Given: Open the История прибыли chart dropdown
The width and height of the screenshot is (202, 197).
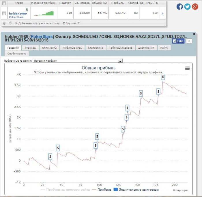Looking at the screenshot, I should pos(78,61).
